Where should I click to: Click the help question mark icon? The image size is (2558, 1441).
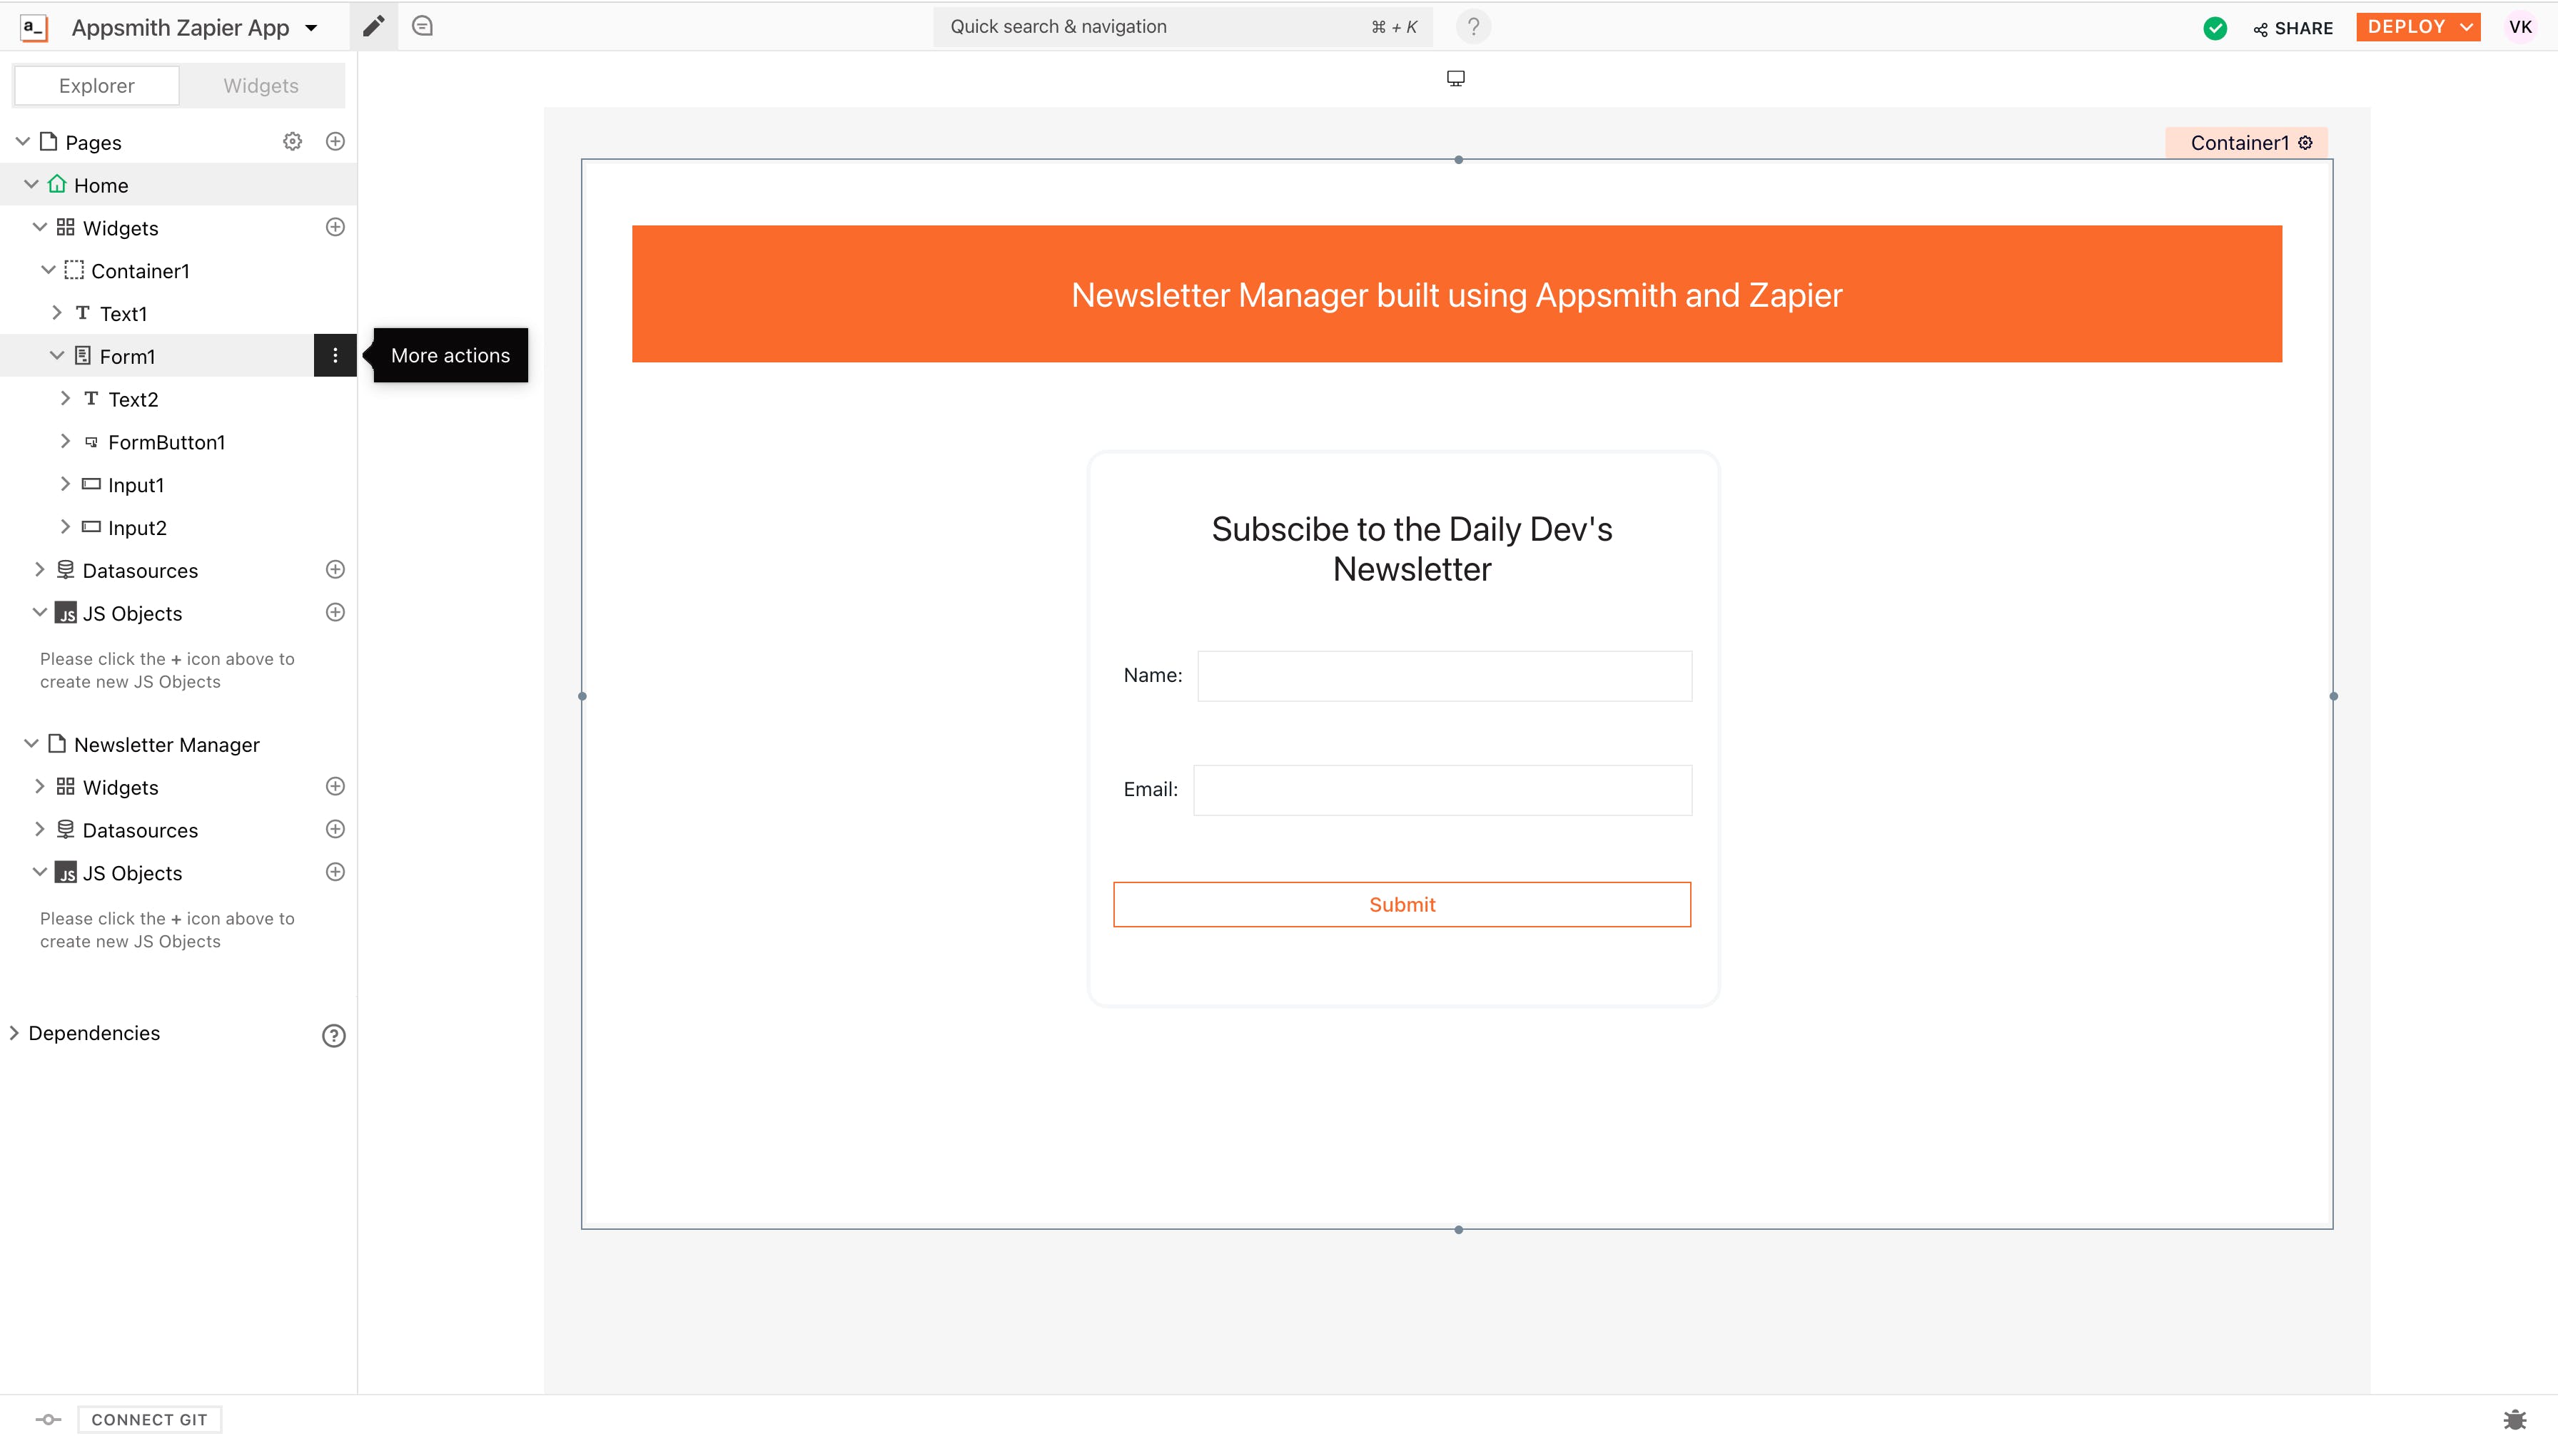1474,27
